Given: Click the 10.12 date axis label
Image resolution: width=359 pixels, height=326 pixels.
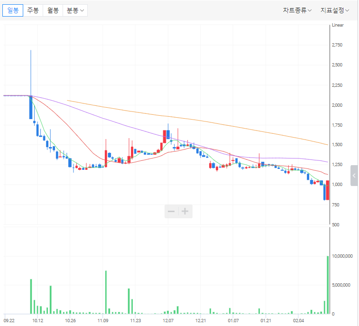Looking at the screenshot, I should click(38, 320).
